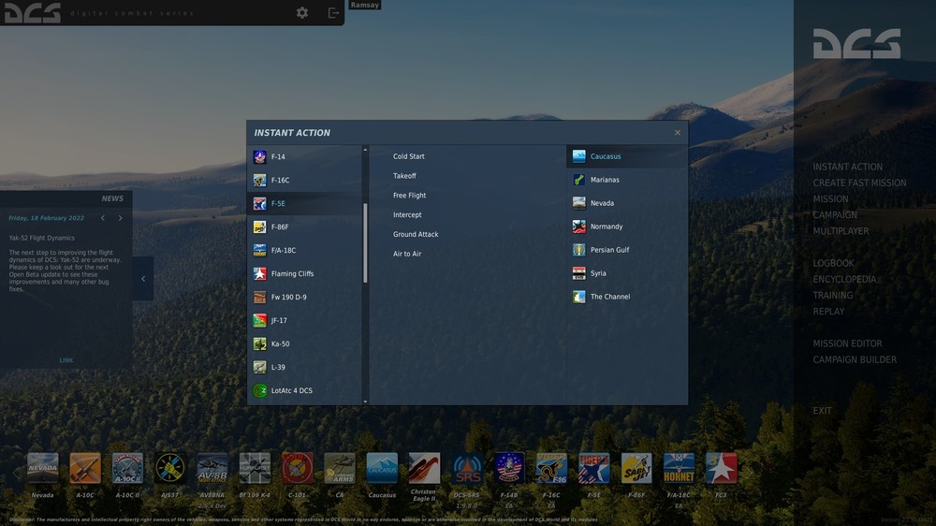Open the DCS-SRS module icon
Screen dimensions: 936x526
[466, 468]
